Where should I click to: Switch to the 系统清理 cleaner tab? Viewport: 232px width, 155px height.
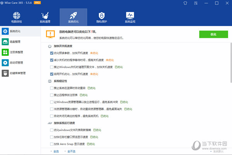pos(45,17)
